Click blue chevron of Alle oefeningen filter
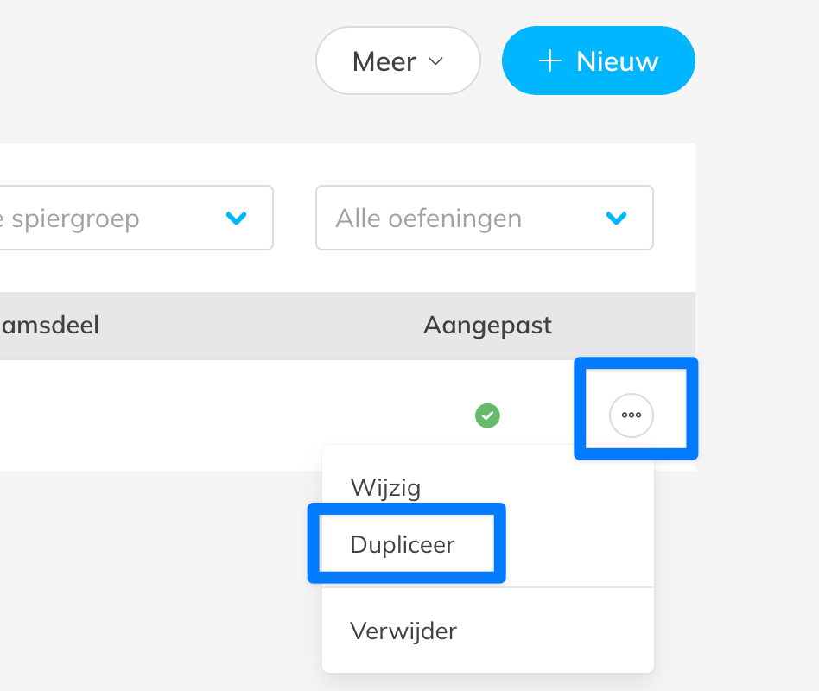The width and height of the screenshot is (819, 691). (x=616, y=218)
